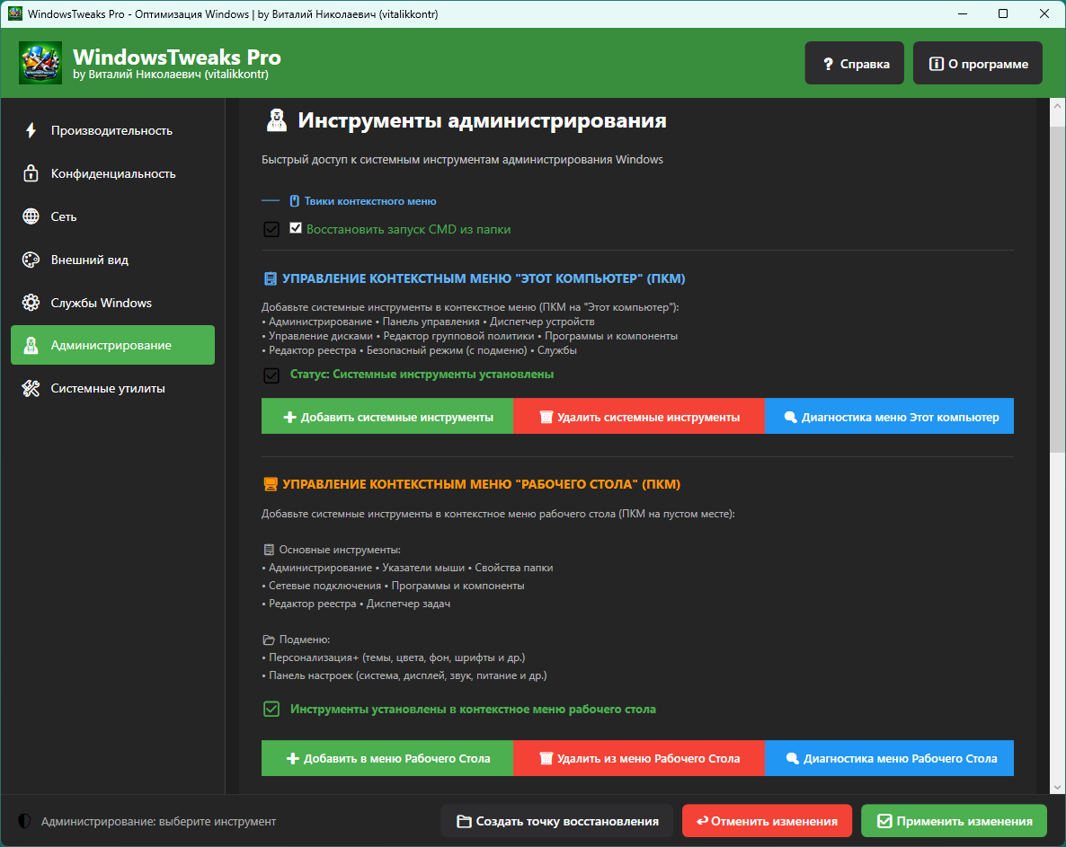The width and height of the screenshot is (1066, 847).
Task: Open the Справка help button
Action: (x=854, y=64)
